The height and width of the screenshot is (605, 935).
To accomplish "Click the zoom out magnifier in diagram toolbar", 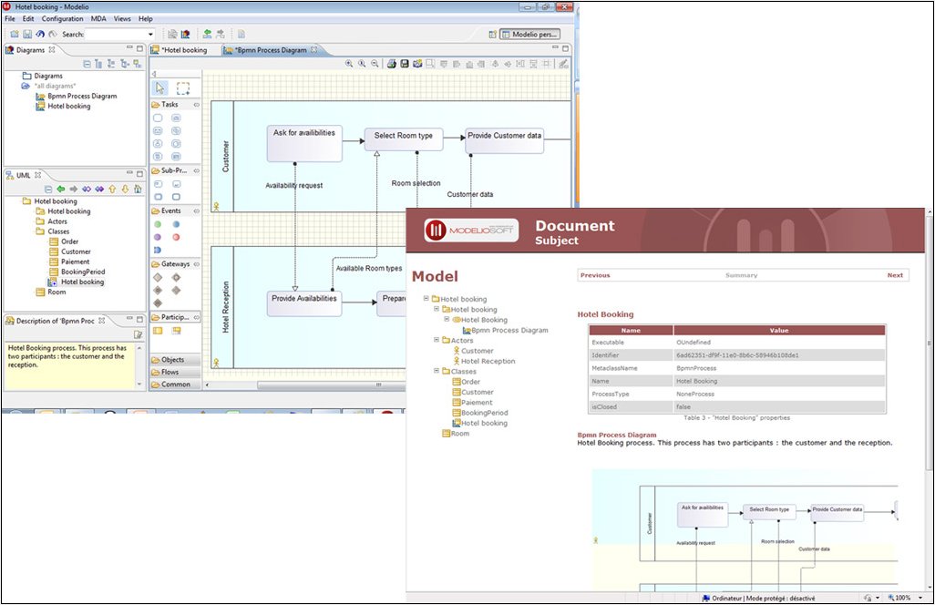I will pos(375,64).
